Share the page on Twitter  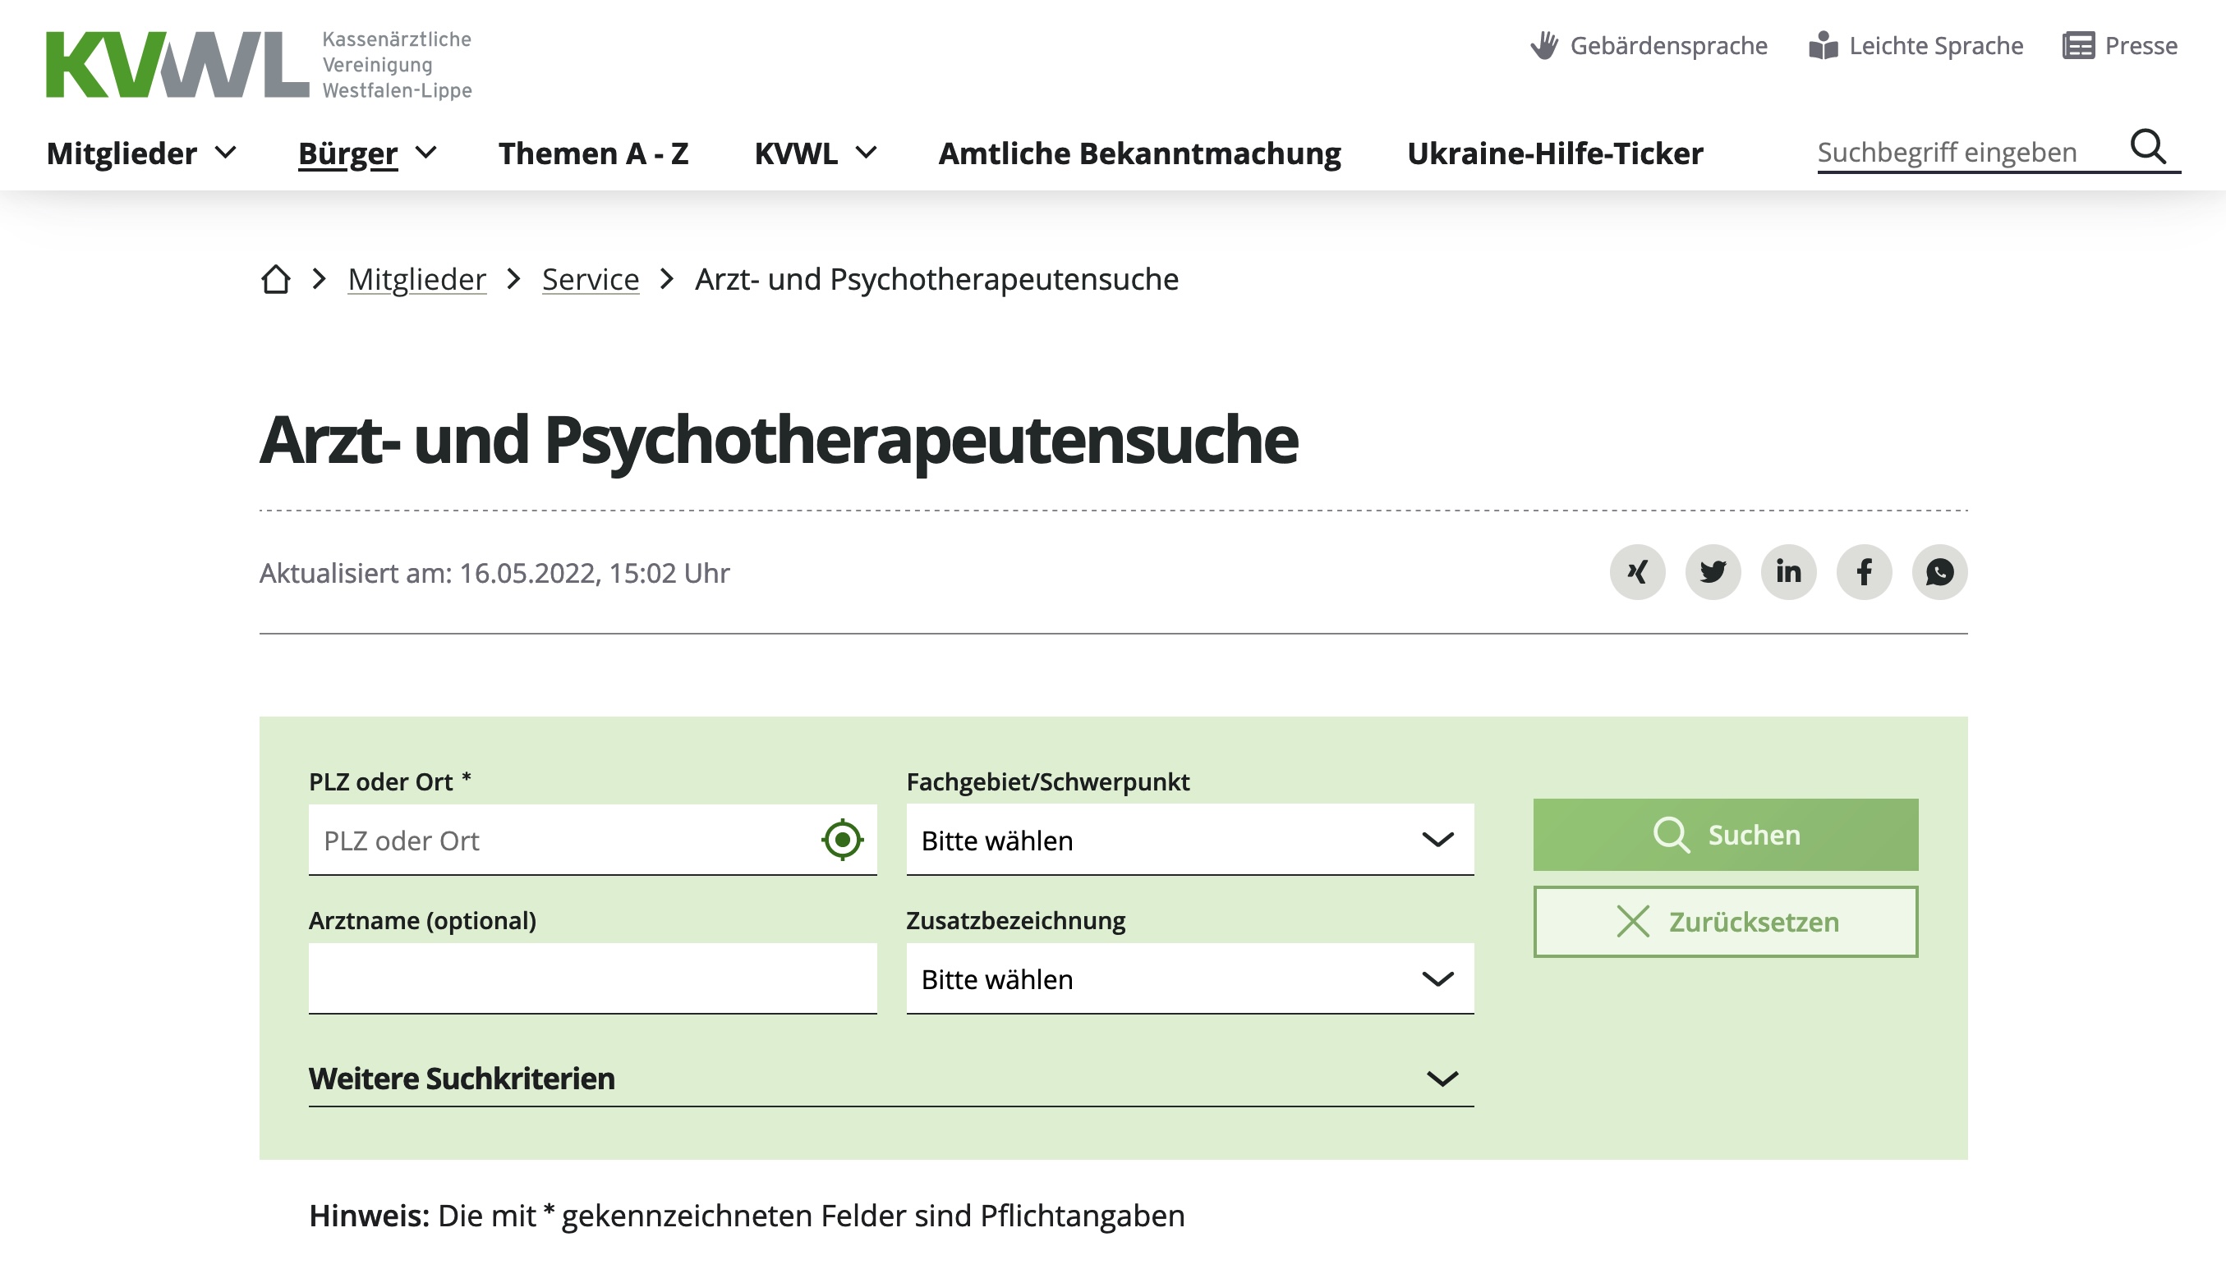pos(1713,572)
